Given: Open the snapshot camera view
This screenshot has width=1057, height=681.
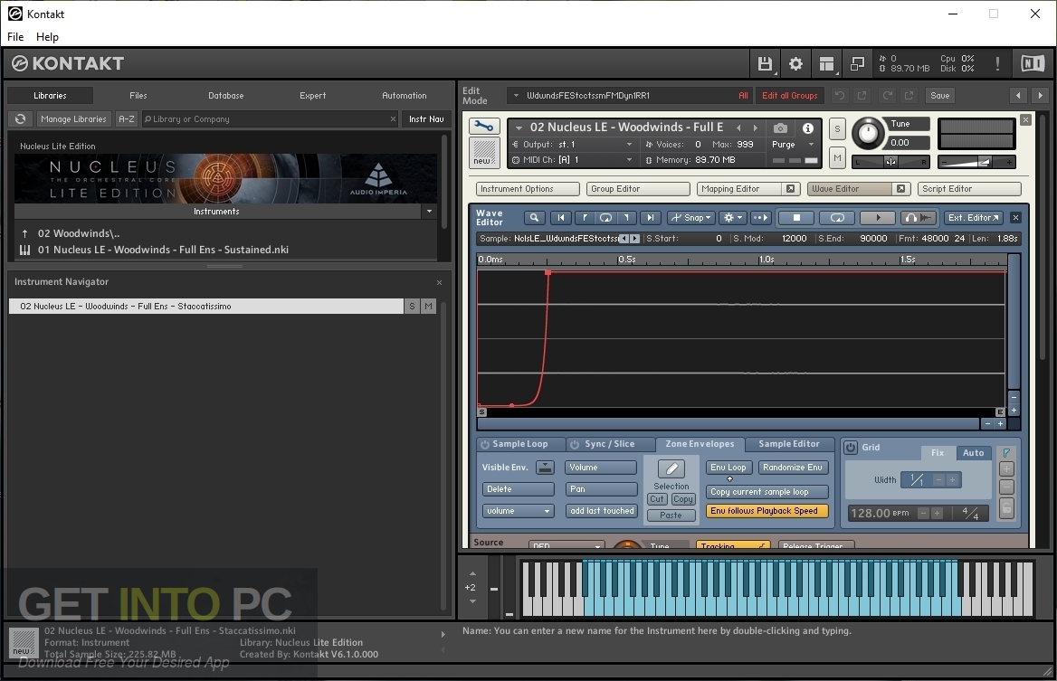Looking at the screenshot, I should [780, 128].
